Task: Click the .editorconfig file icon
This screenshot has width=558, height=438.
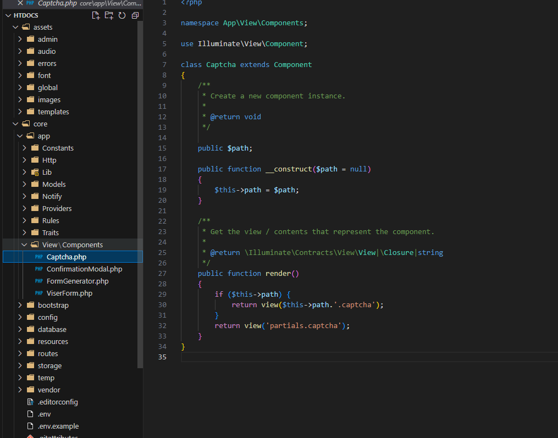Action: (31, 402)
